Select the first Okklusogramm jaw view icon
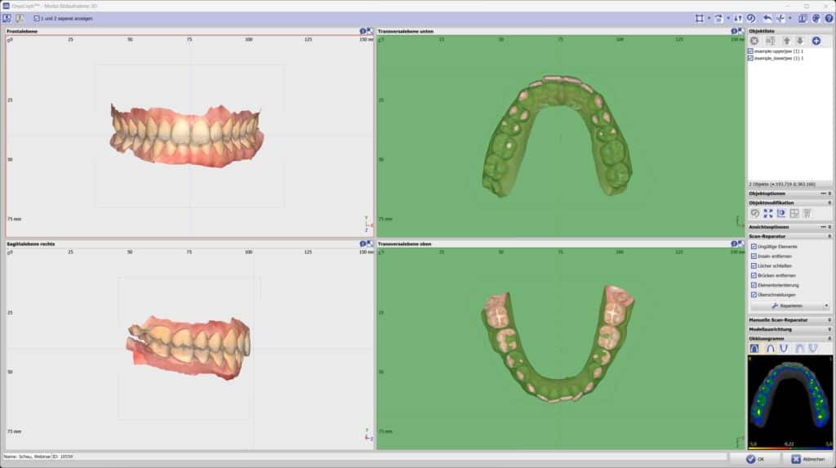The height and width of the screenshot is (468, 836). [x=754, y=348]
